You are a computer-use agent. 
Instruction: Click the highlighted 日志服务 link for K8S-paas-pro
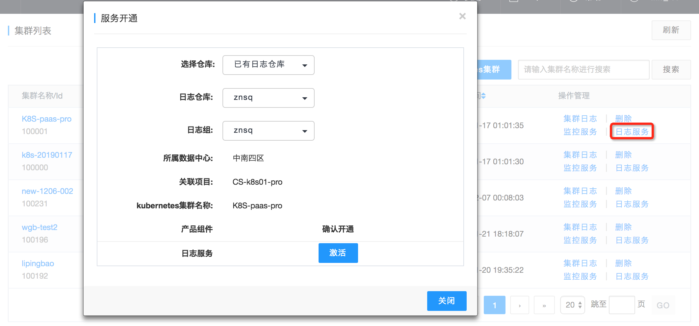[x=632, y=131]
